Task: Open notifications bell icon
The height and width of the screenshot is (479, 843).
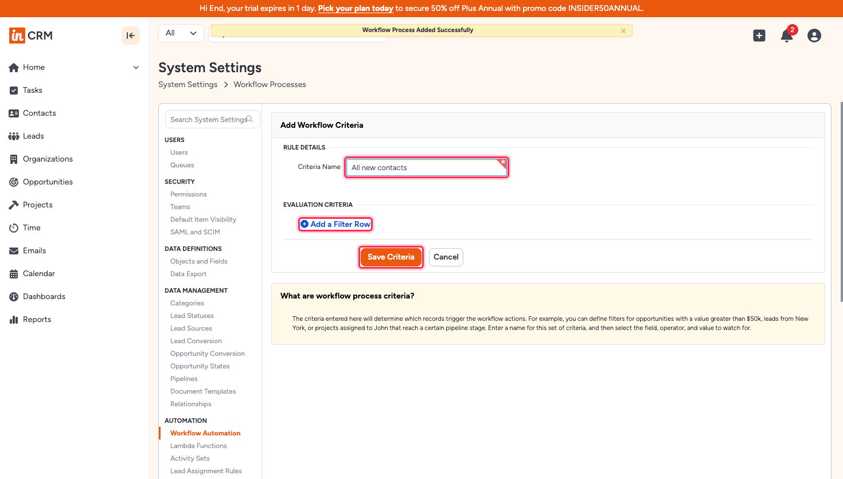Action: tap(787, 36)
